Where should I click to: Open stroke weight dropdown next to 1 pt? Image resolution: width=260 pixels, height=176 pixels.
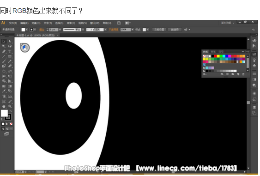[x=60, y=30]
